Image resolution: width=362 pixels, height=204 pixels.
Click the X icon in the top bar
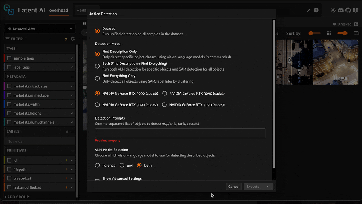(309, 10)
